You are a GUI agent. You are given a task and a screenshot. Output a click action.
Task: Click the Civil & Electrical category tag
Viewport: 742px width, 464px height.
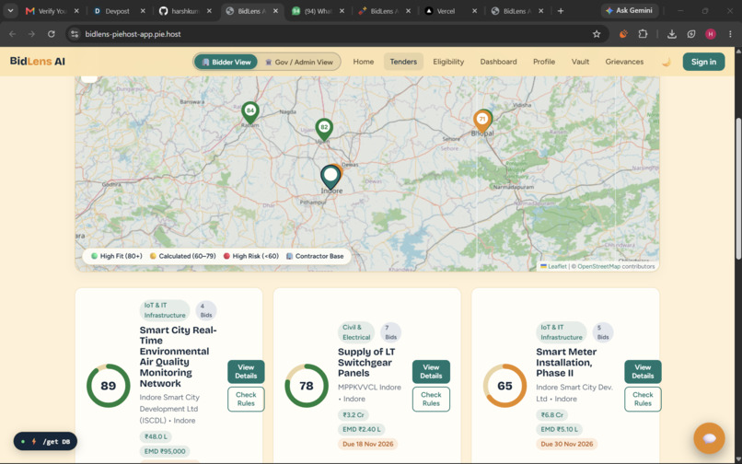[x=356, y=332]
